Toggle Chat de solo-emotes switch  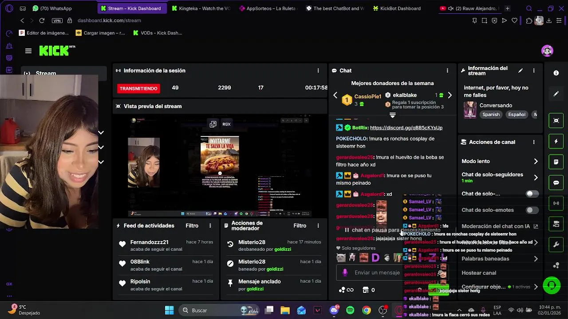(x=532, y=210)
